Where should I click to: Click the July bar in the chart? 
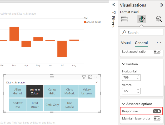62,49
